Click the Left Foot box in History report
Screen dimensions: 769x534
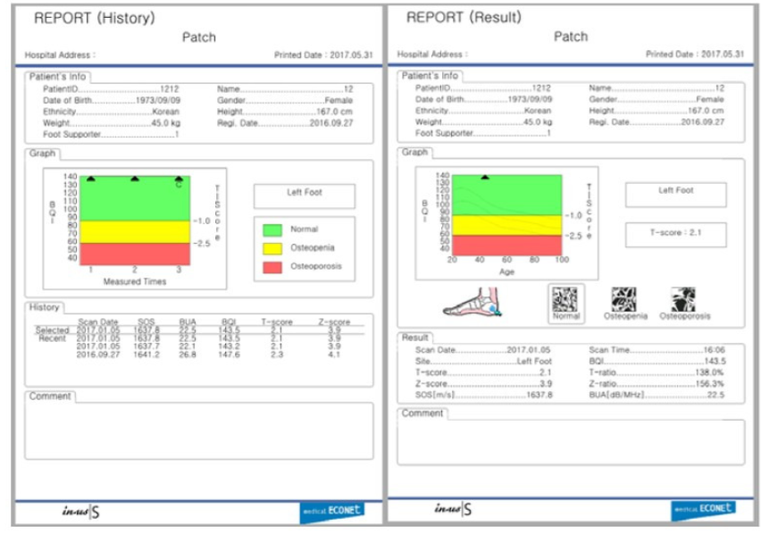click(304, 196)
